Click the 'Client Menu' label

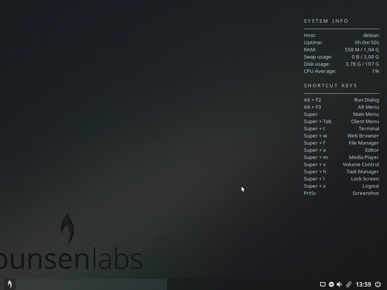click(365, 121)
